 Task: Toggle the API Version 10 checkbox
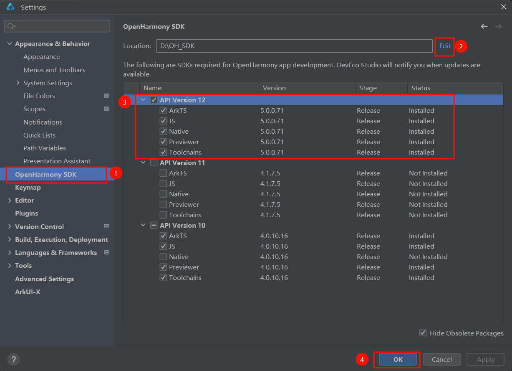[154, 226]
